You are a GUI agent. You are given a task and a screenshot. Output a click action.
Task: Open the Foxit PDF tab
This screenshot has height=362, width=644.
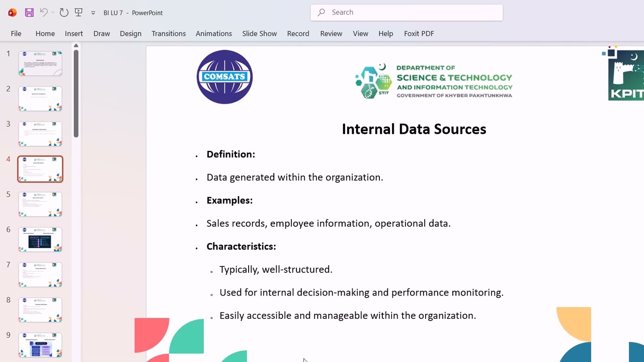pos(419,33)
